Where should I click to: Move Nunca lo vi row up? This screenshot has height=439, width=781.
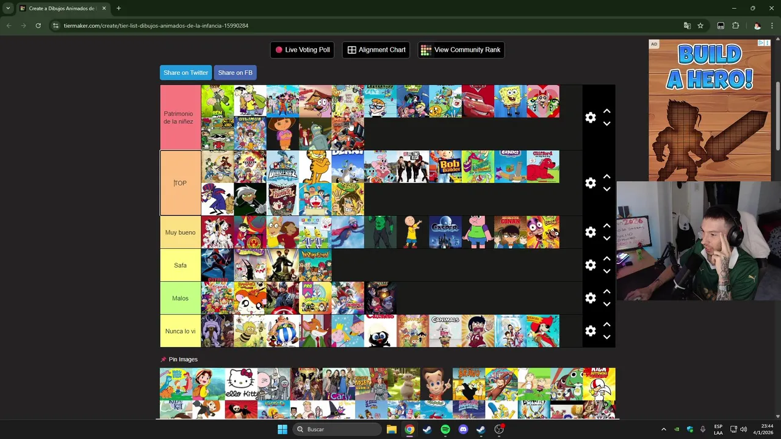click(x=606, y=324)
